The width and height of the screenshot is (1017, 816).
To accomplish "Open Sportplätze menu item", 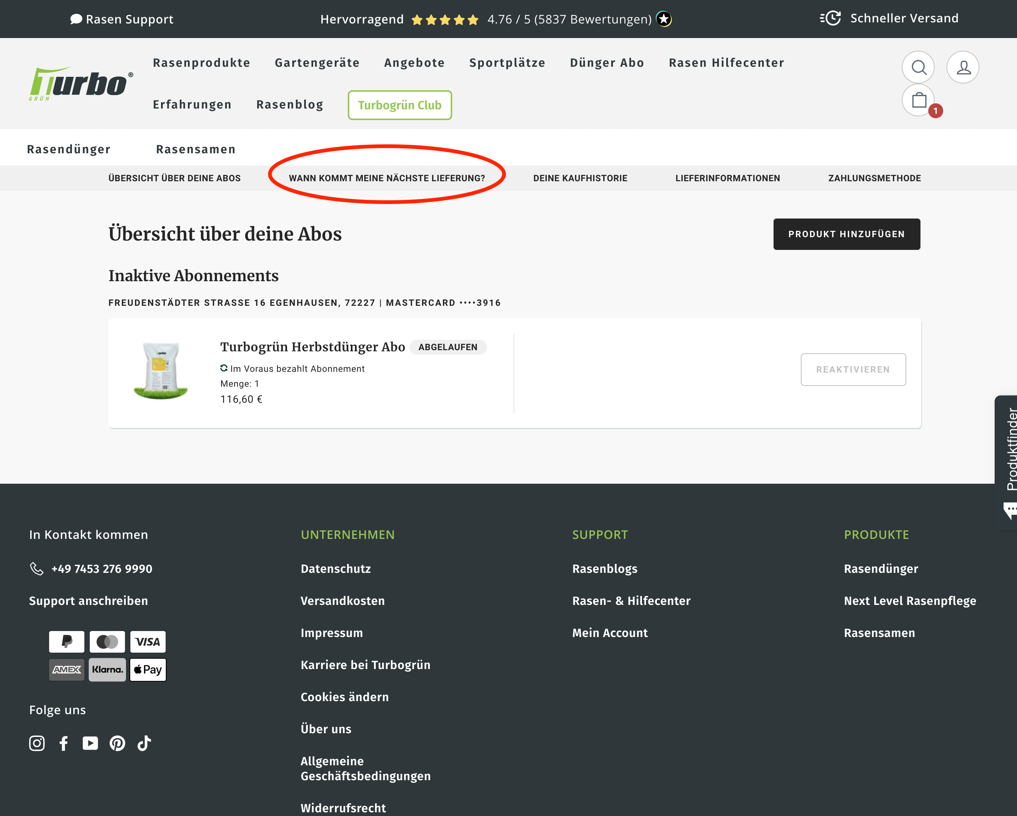I will 507,63.
